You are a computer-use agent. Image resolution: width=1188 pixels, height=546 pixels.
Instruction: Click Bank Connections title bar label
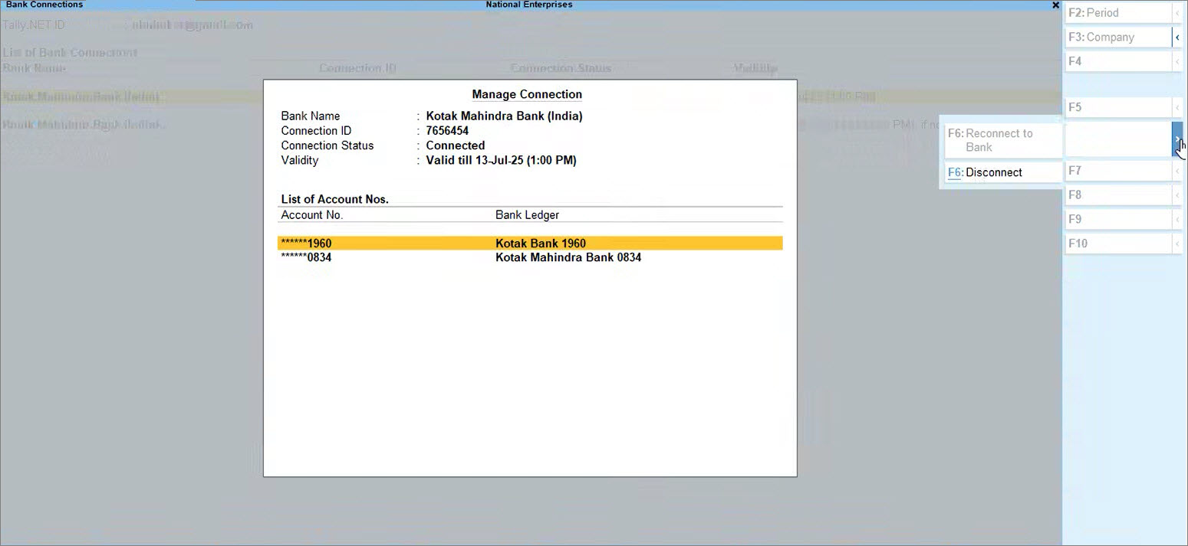44,5
